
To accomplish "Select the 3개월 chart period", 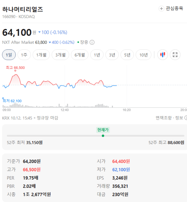I will tap(60, 55).
